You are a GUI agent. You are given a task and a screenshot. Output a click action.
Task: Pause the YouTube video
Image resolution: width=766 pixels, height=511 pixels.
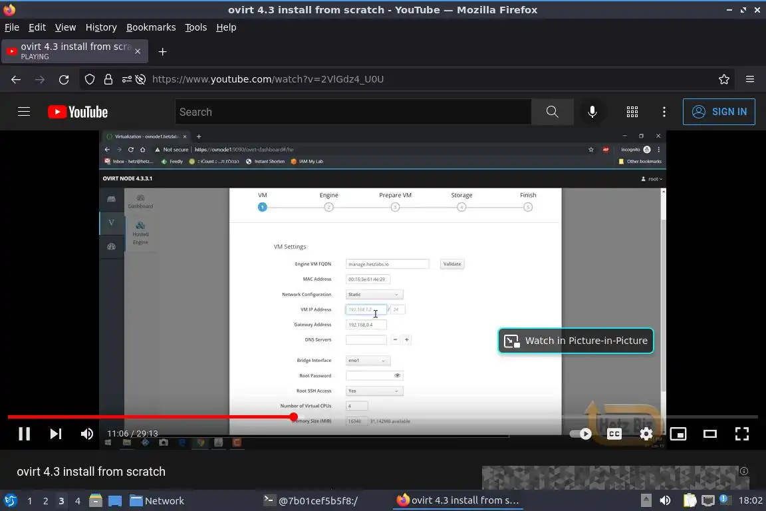24,434
